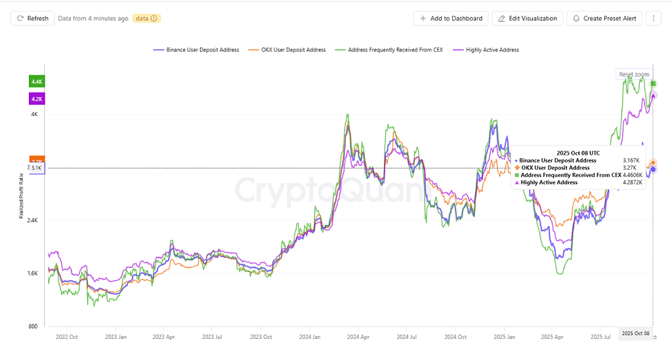Click the Reset zoom button
The width and height of the screenshot is (672, 354).
(x=634, y=75)
